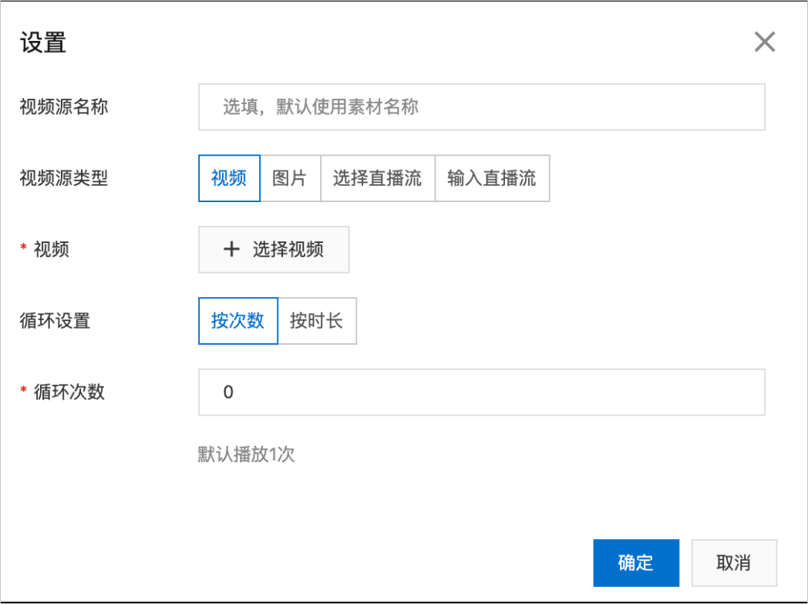Screen dimensions: 808x604
Task: Cancel the dialog via 取消
Action: [734, 562]
